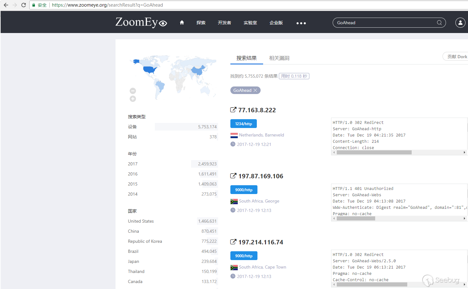Click the 9000/http button for 197.87.169.106

244,190
